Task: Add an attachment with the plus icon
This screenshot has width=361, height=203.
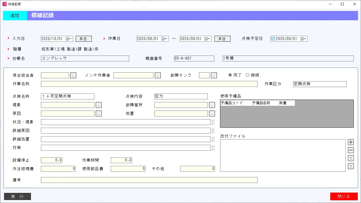Action: pos(351,142)
